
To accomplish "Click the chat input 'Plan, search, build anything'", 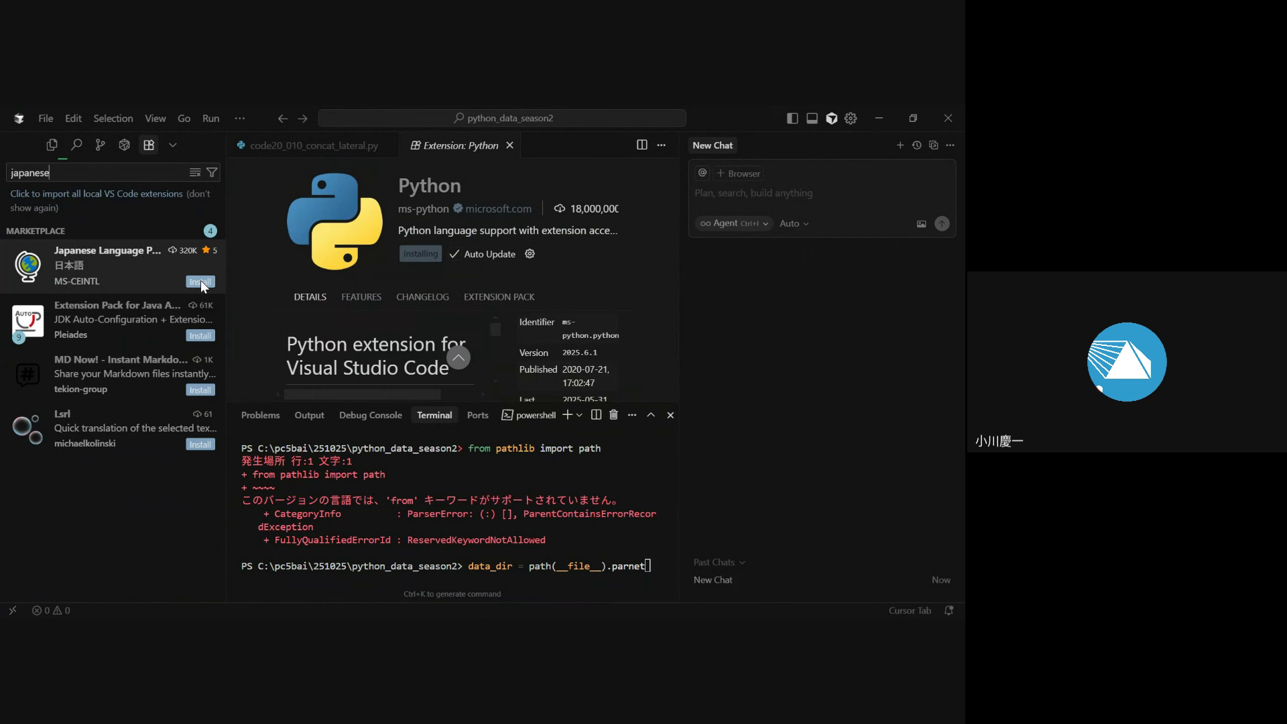I will [x=753, y=193].
